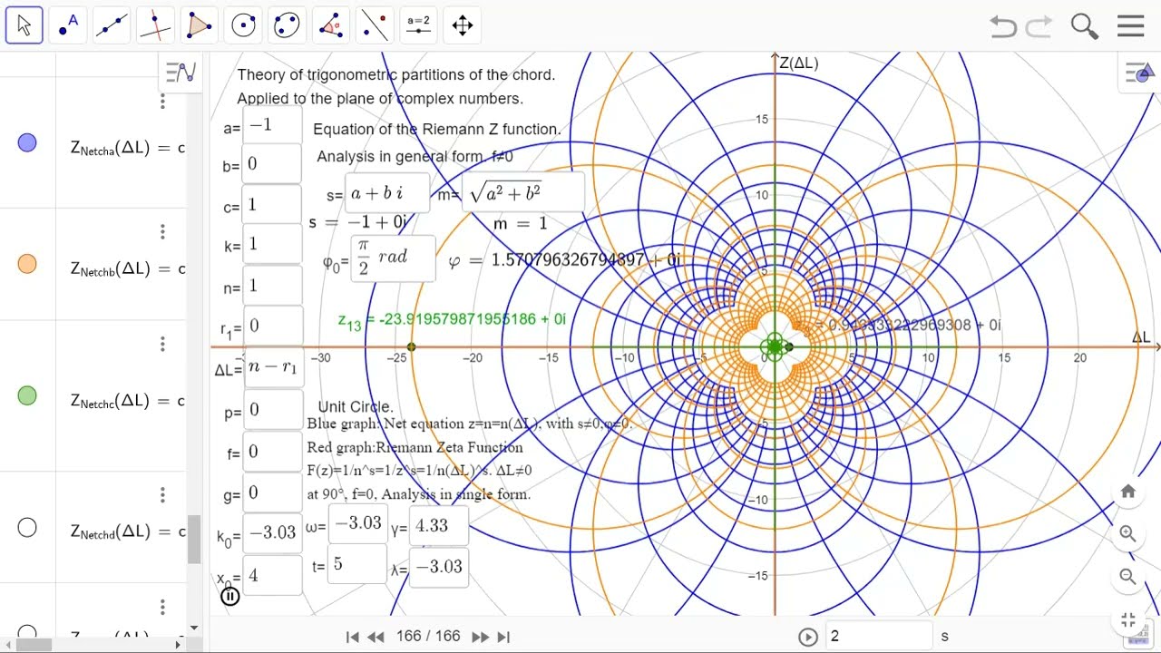Select the Slider a=2 tool
1161x653 pixels.
[x=418, y=24]
